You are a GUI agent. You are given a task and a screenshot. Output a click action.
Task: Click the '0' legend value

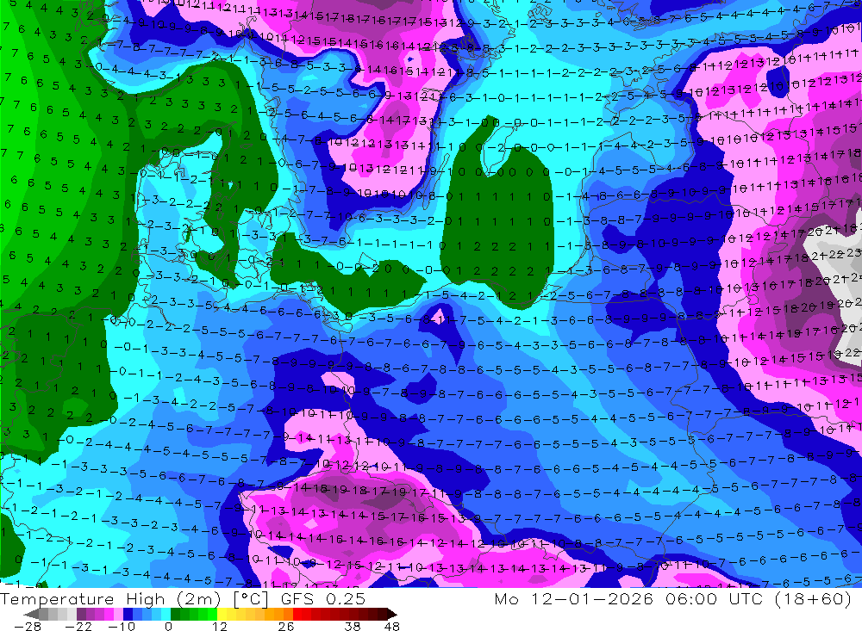pos(169,627)
